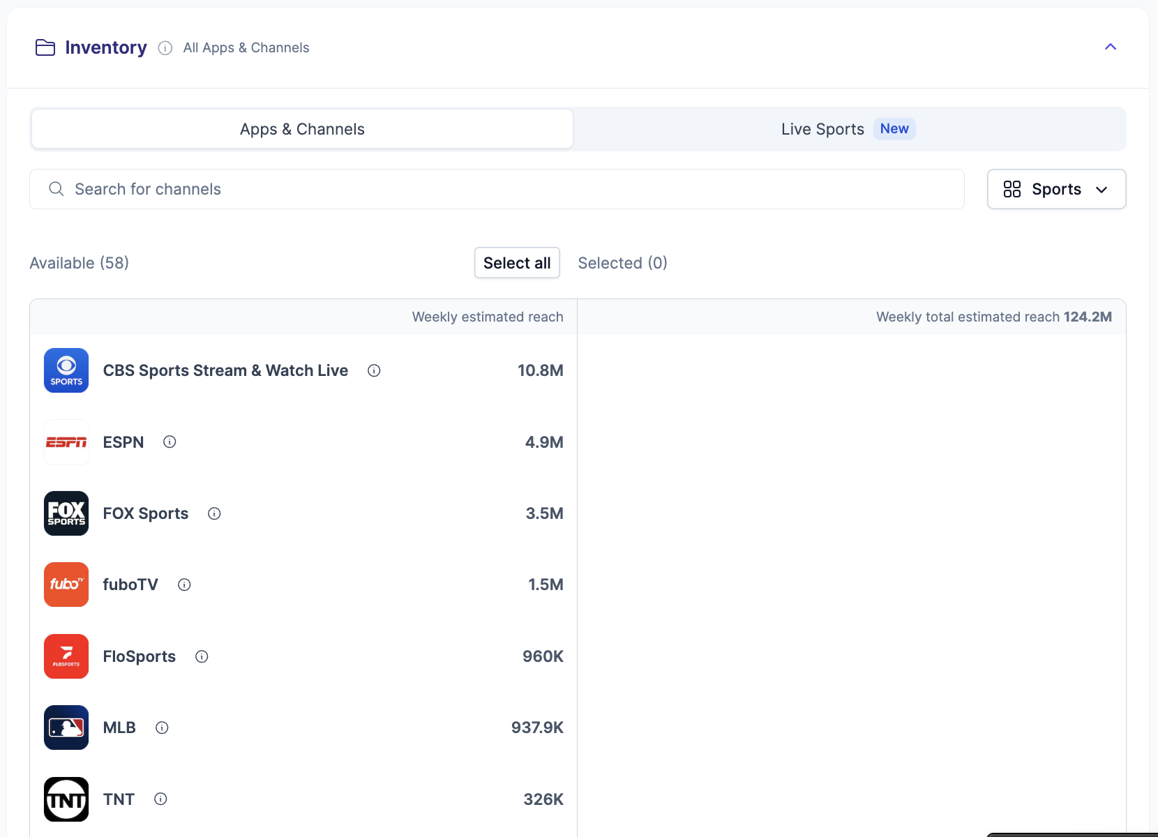Click the search magnifier icon
1158x837 pixels.
pyautogui.click(x=57, y=189)
